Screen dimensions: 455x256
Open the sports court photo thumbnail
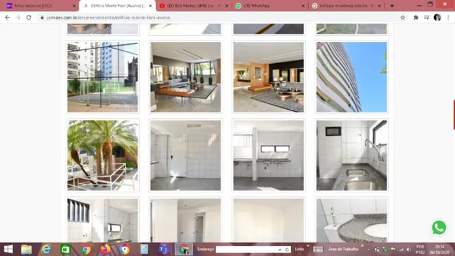(x=103, y=77)
